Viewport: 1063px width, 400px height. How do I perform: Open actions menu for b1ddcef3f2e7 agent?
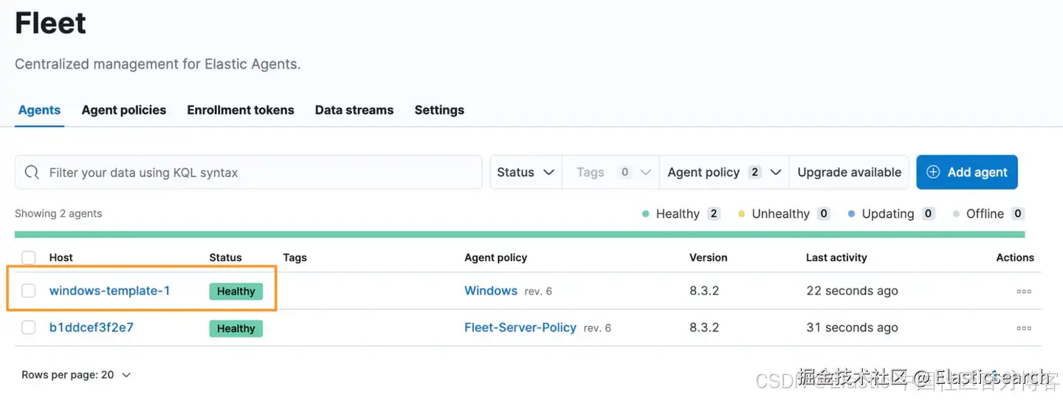coord(1023,328)
